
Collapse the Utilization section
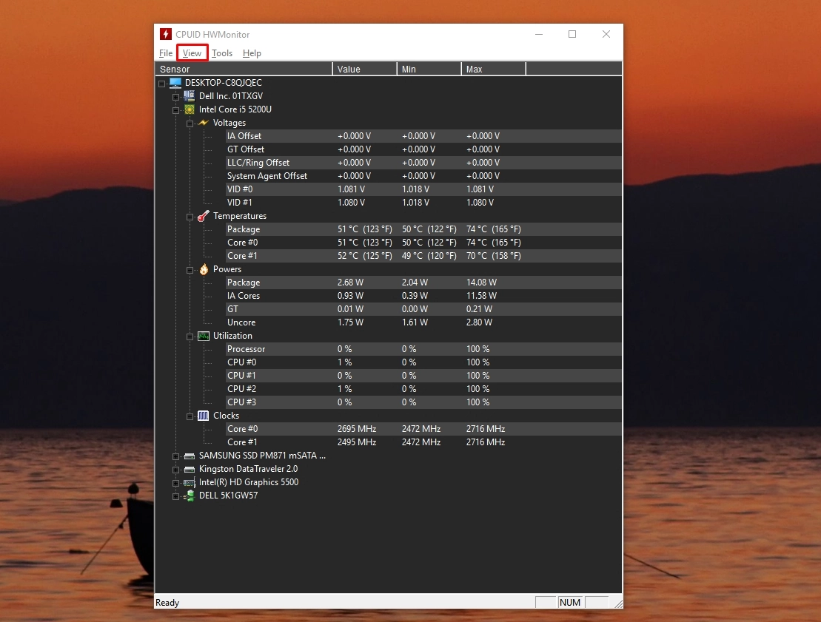(x=190, y=337)
